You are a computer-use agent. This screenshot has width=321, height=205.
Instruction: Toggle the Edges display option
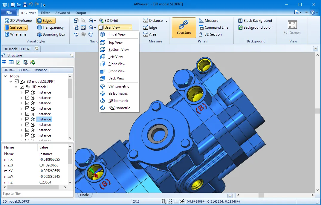[x=46, y=20]
